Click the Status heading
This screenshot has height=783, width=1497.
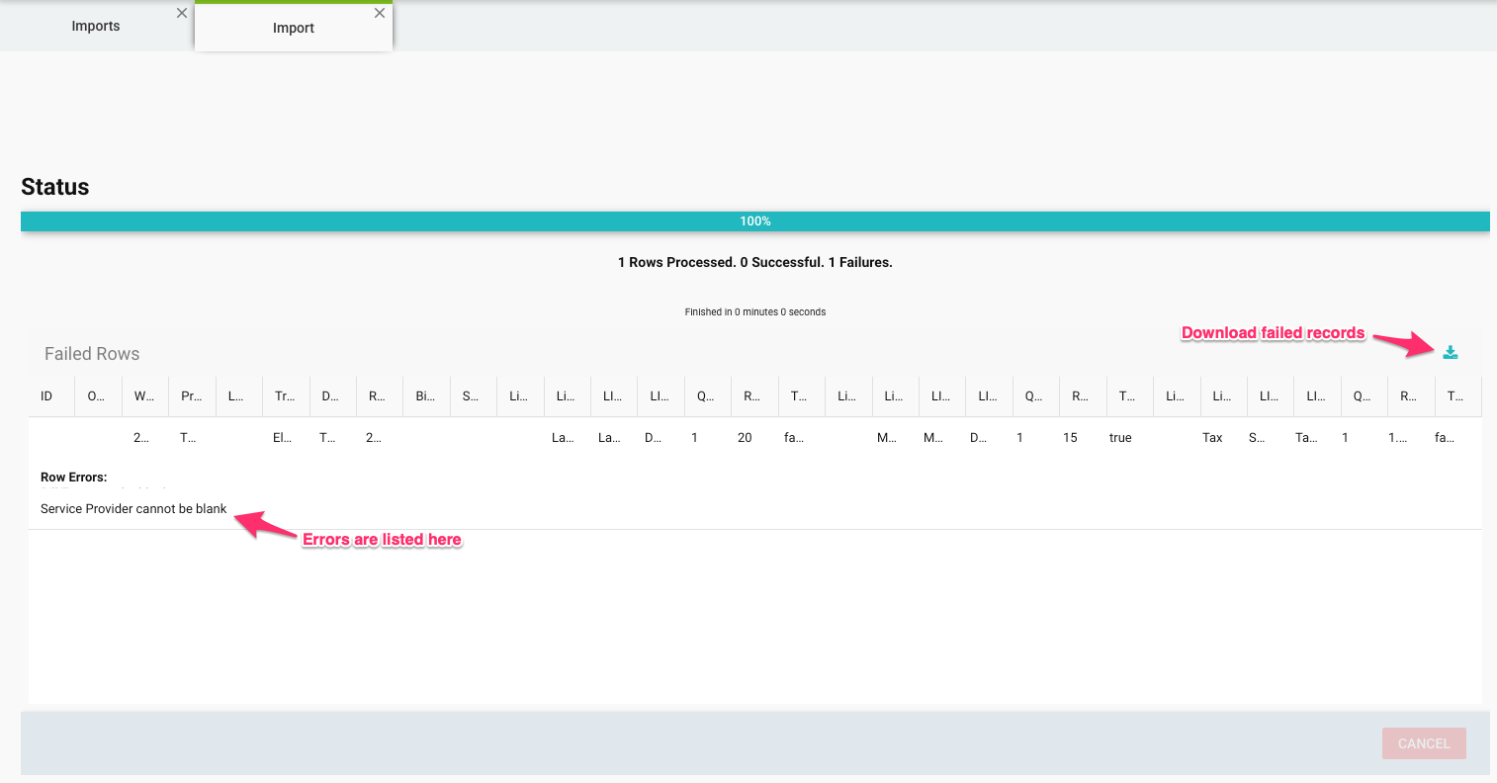click(x=55, y=187)
